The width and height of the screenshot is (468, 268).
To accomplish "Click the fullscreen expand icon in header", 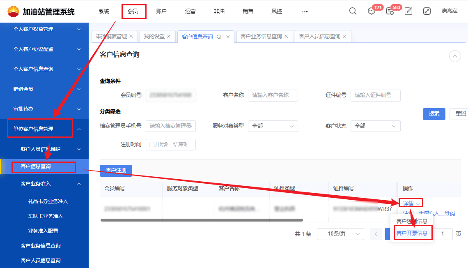I will (427, 12).
